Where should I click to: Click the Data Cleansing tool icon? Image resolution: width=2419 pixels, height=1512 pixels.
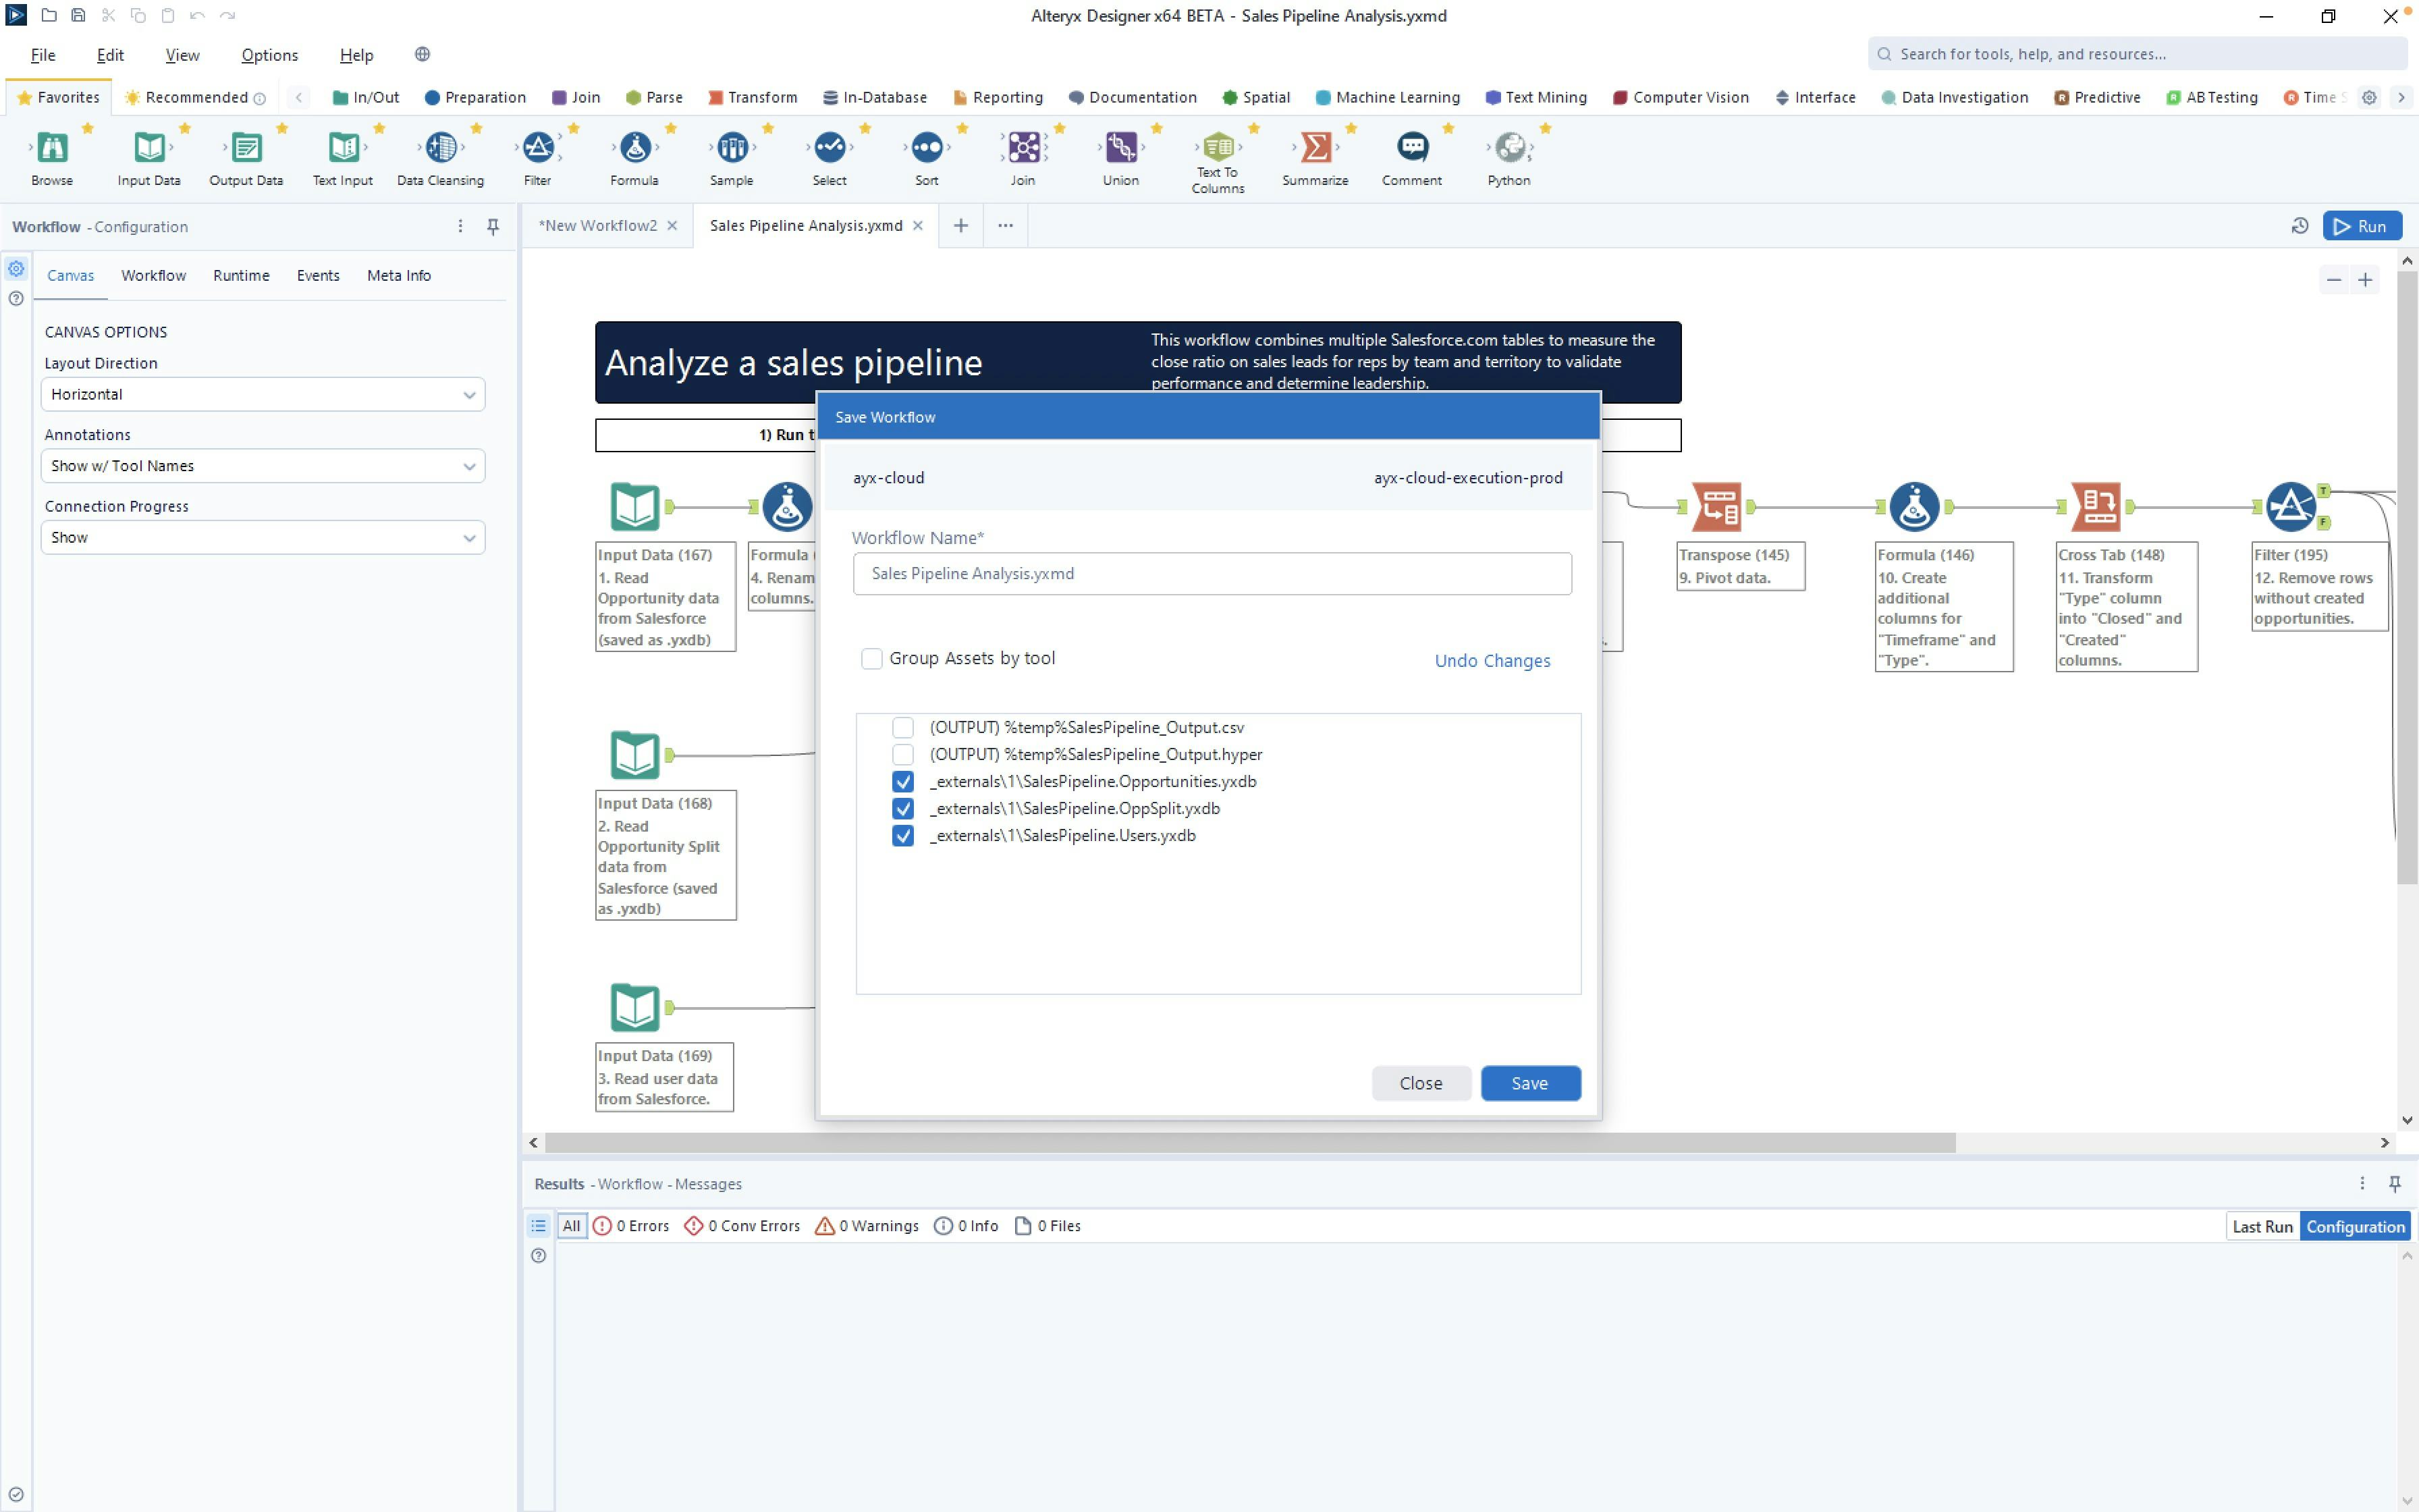[441, 148]
